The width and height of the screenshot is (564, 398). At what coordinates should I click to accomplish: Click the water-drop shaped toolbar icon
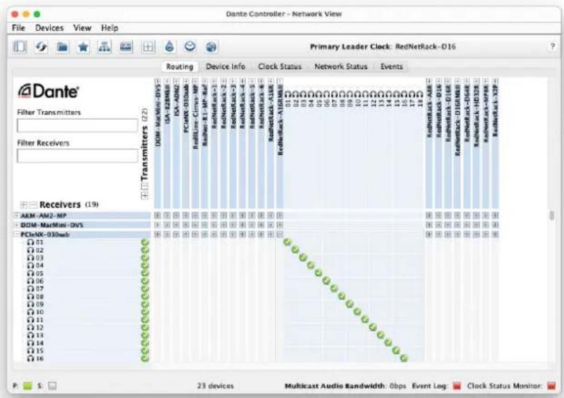coord(169,47)
